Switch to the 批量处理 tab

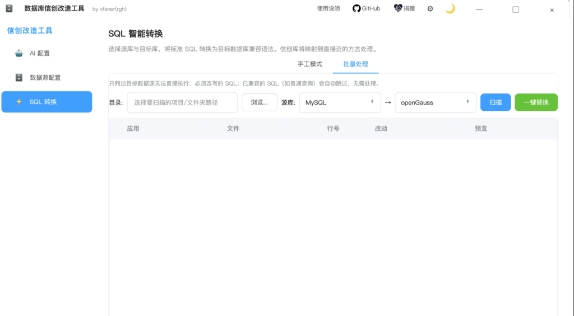coord(355,64)
